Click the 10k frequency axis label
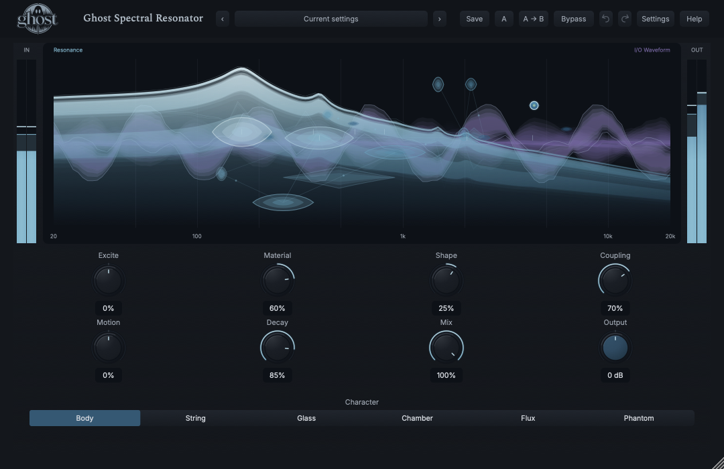This screenshot has height=469, width=724. pos(607,236)
